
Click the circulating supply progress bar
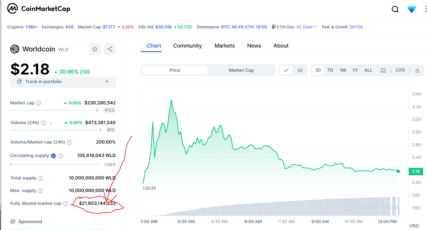55,164
